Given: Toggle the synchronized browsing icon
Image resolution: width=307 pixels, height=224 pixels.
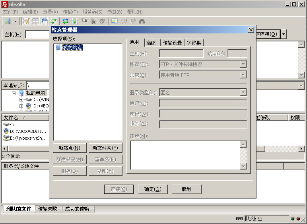Looking at the screenshot, I should (x=133, y=21).
